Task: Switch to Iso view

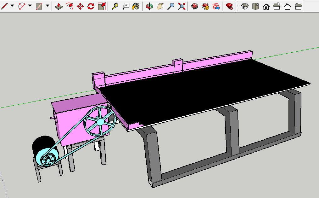Action: pyautogui.click(x=244, y=6)
